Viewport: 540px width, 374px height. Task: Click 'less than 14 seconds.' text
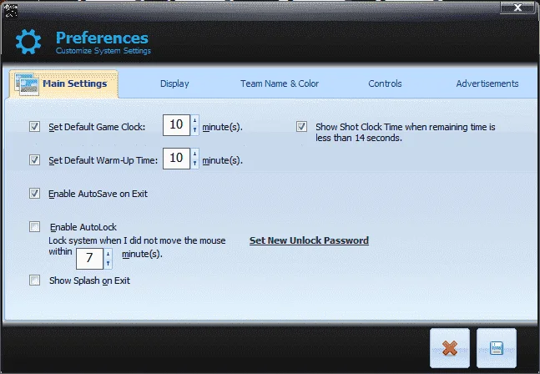pyautogui.click(x=359, y=138)
